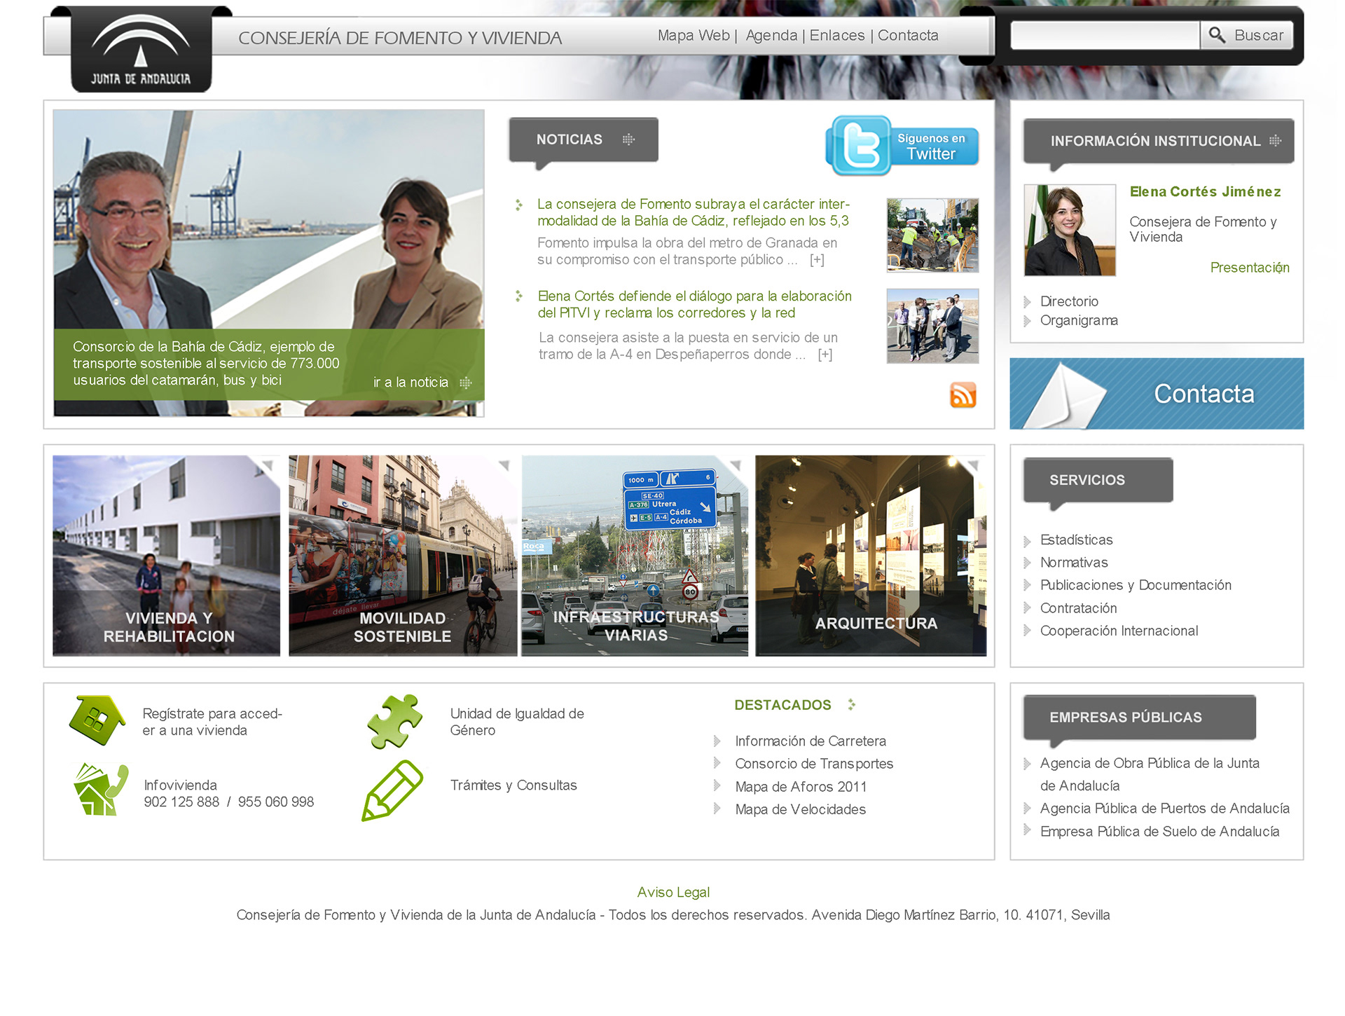Click into the search text field

coord(1105,35)
